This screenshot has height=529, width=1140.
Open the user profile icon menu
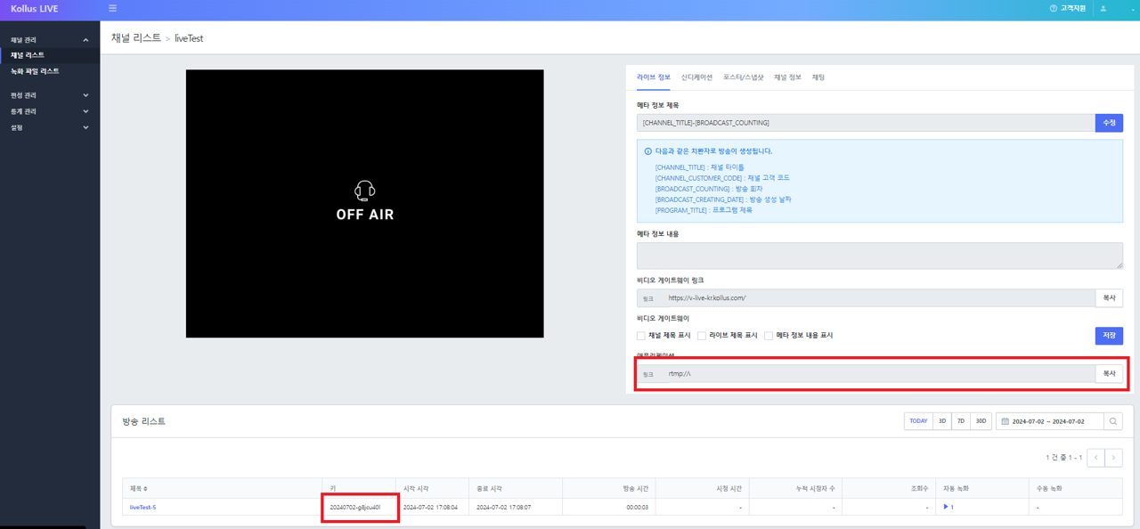click(x=1103, y=9)
